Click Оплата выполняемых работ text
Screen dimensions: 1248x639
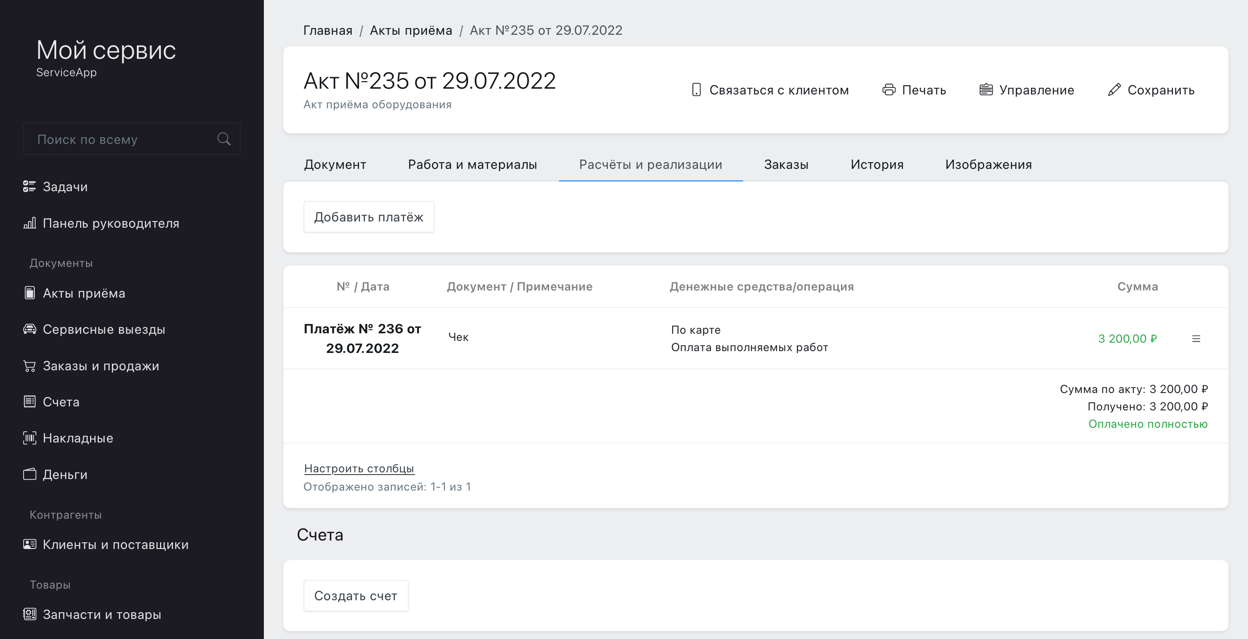750,348
